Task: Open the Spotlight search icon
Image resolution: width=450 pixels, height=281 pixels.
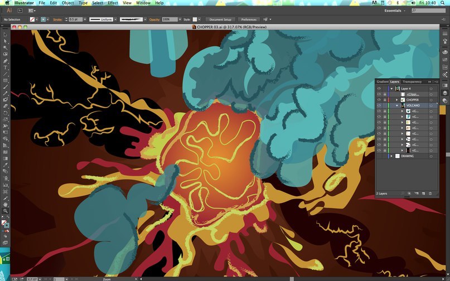Action: click(x=443, y=3)
